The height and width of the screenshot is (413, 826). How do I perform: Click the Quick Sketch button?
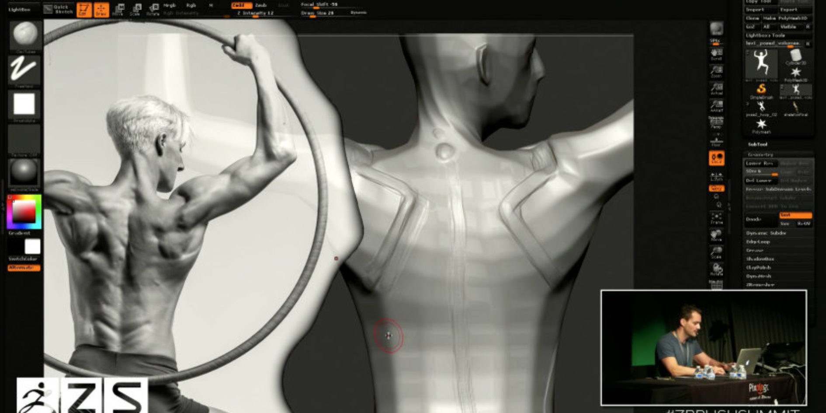click(x=59, y=9)
